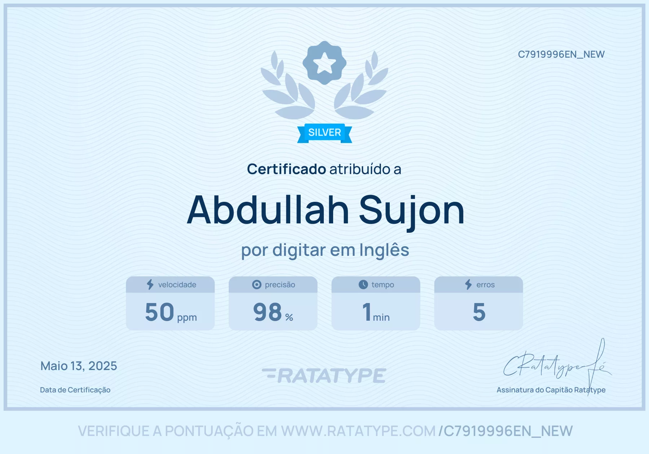Click the text 'Certificado atribuído a'
Image resolution: width=649 pixels, height=454 pixels.
[324, 169]
